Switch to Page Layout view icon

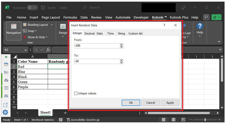pyautogui.click(x=174, y=120)
